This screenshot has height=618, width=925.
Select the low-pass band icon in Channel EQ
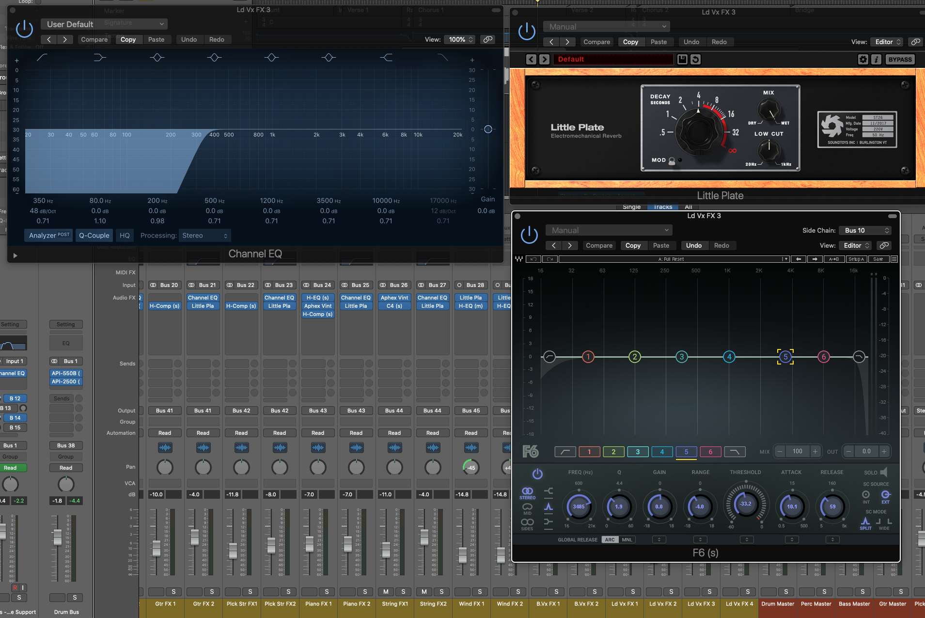(x=443, y=57)
